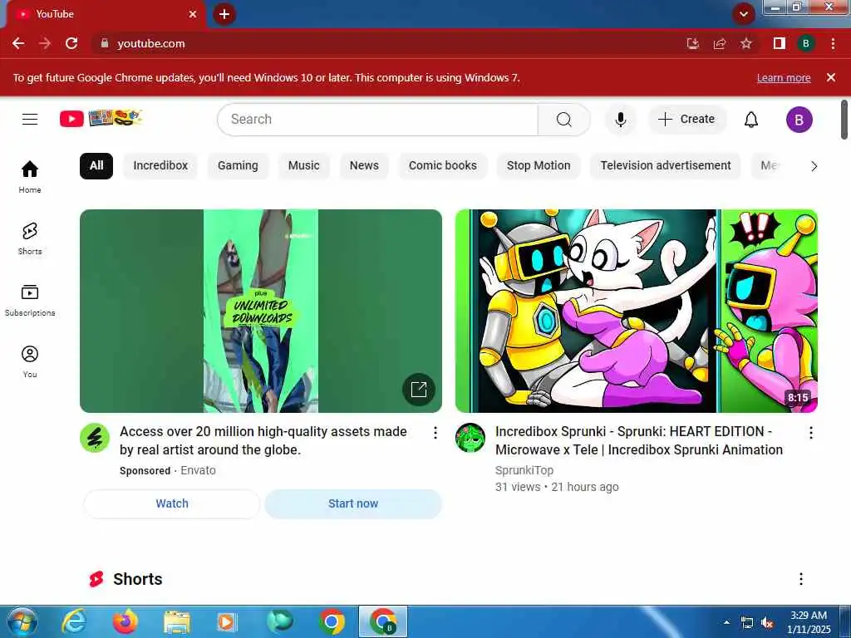Open Windows Explorer from taskbar

coord(176,622)
